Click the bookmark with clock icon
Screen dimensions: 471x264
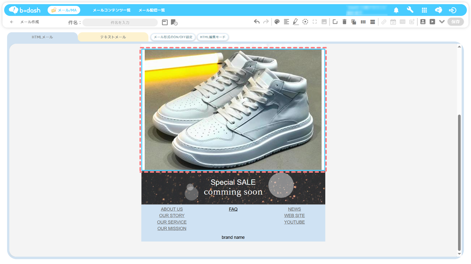(174, 22)
